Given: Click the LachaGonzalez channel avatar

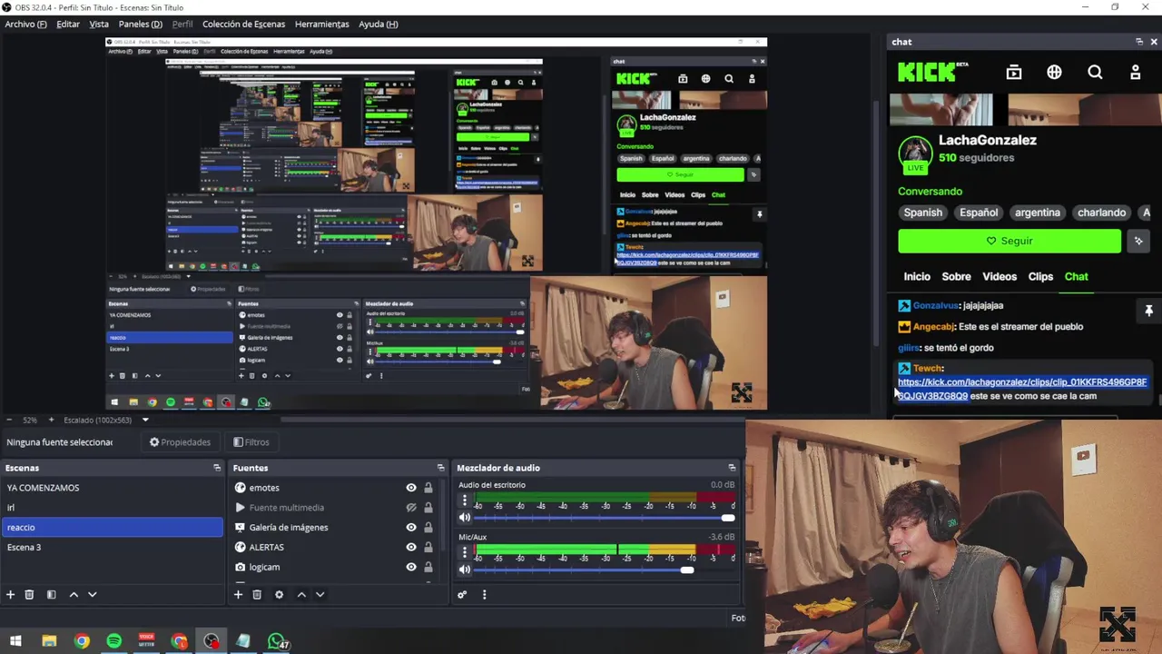Looking at the screenshot, I should 915,154.
